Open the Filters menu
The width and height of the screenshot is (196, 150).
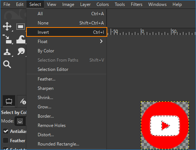pos(136,4)
